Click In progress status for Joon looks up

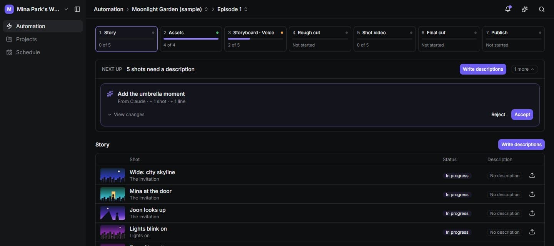click(x=457, y=213)
